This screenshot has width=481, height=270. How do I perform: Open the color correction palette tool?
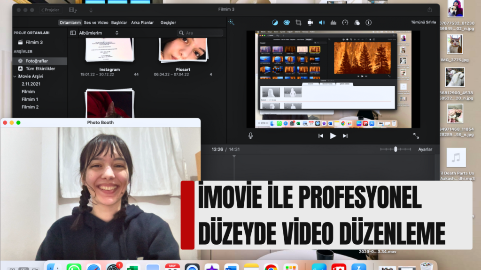click(287, 22)
